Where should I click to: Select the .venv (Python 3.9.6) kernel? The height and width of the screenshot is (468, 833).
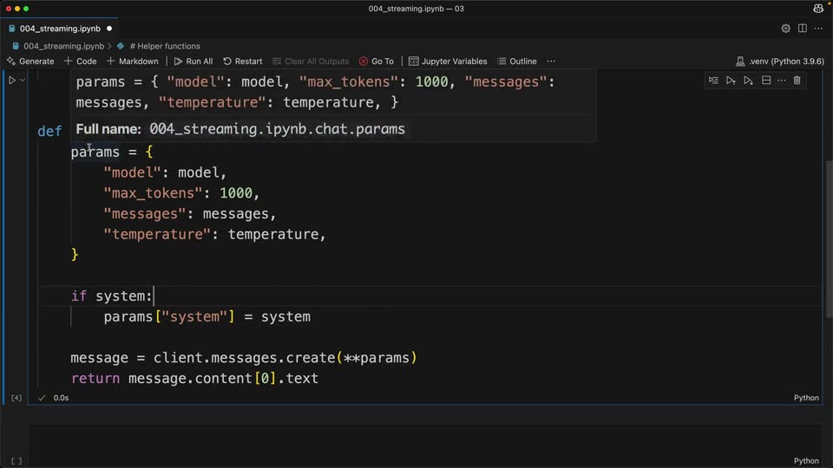click(779, 62)
